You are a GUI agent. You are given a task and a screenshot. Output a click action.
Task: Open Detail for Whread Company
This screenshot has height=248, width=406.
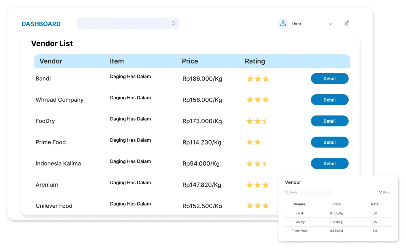pyautogui.click(x=329, y=100)
